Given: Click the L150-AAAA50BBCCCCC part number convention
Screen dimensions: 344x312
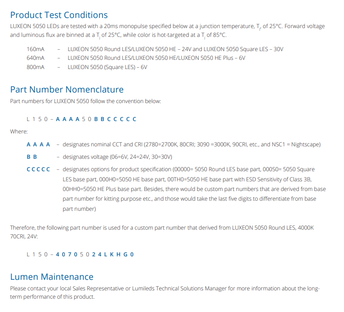Looking at the screenshot, I should (x=81, y=119).
